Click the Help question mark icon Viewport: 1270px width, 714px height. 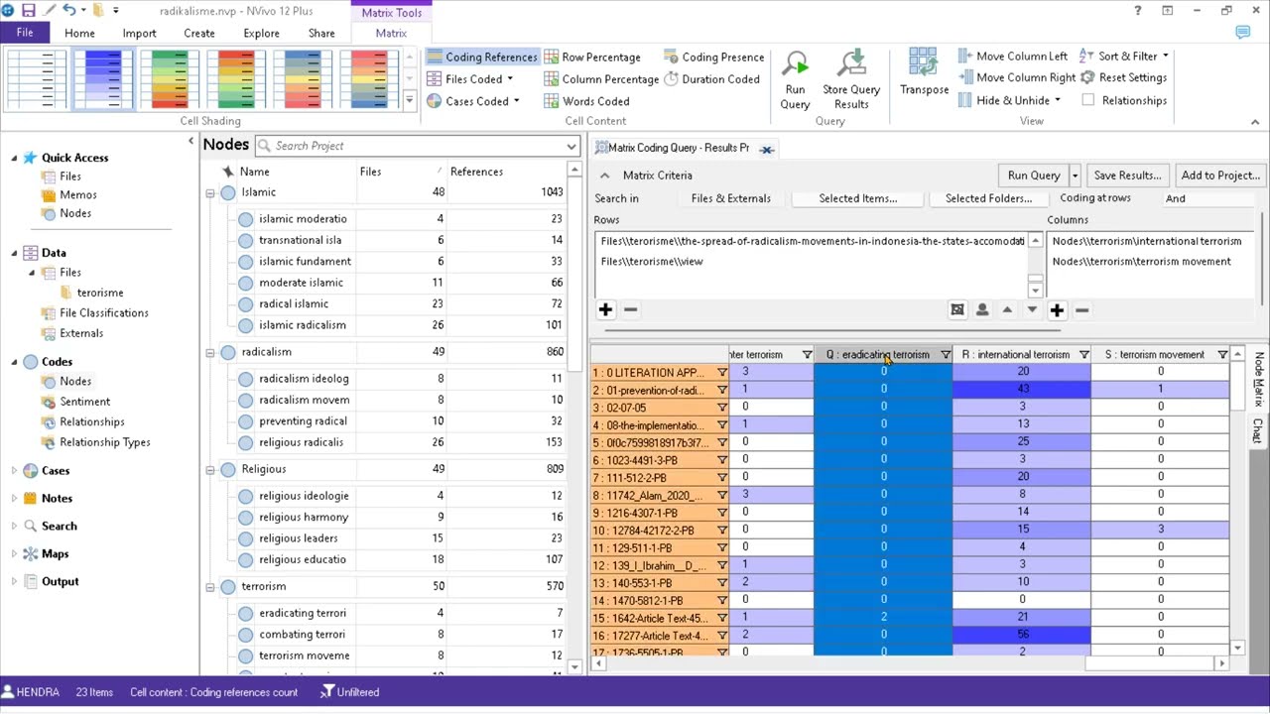point(1138,10)
